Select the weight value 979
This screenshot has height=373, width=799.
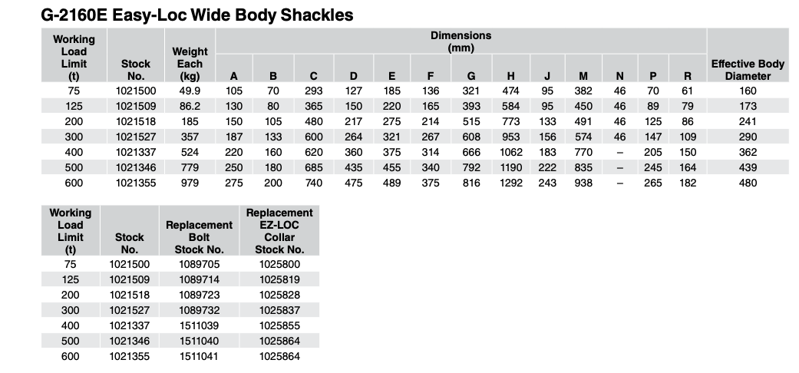(190, 183)
